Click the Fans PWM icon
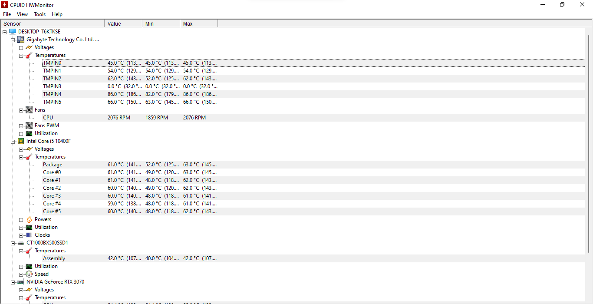593x304 pixels. click(x=29, y=126)
